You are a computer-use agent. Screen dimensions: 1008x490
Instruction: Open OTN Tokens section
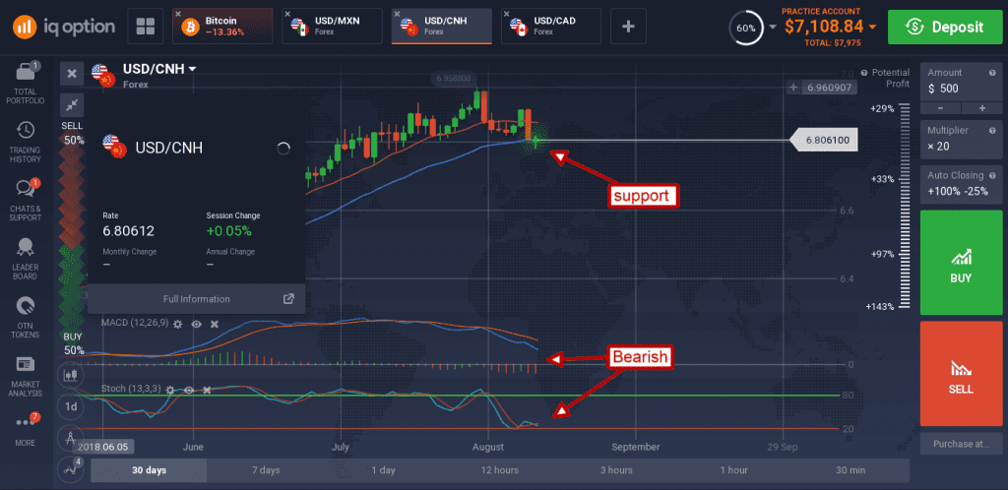point(25,317)
